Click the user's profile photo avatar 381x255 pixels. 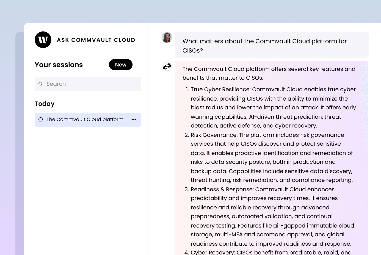coord(167,37)
